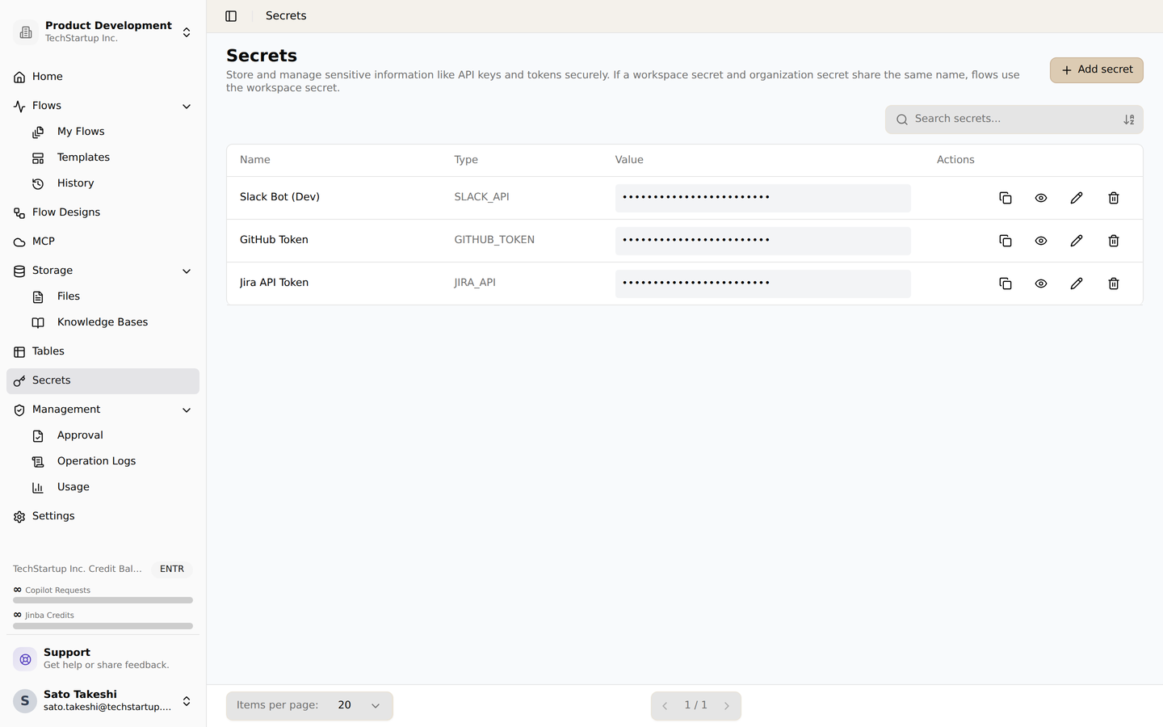Click the sort icon in search bar

tap(1129, 120)
